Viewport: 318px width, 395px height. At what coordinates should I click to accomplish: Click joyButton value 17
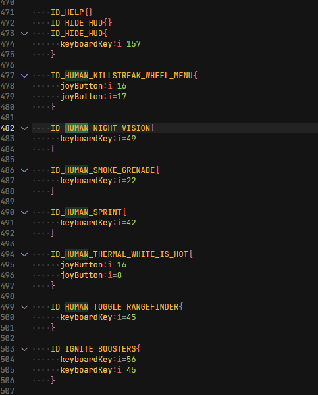(x=122, y=97)
